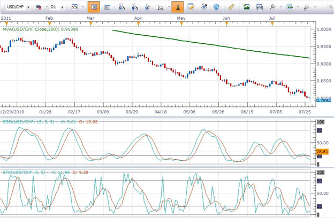Click the window with key icon
Image resolution: width=334 pixels, height=218 pixels.
click(x=191, y=7)
